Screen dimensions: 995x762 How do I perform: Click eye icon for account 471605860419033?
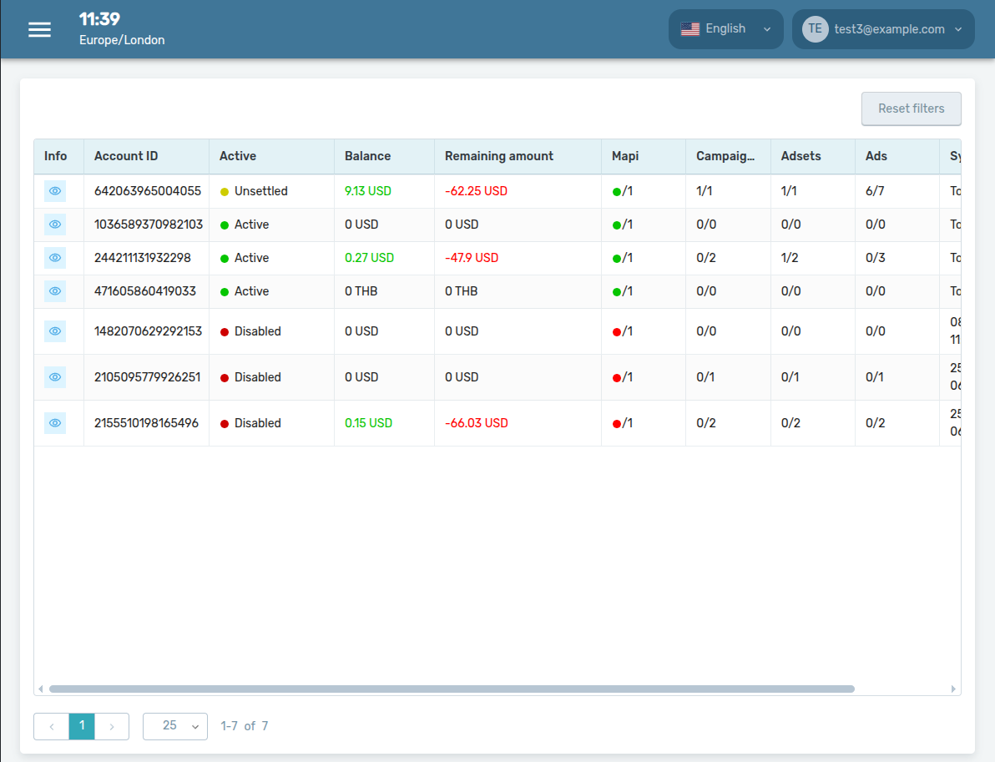[x=55, y=291]
